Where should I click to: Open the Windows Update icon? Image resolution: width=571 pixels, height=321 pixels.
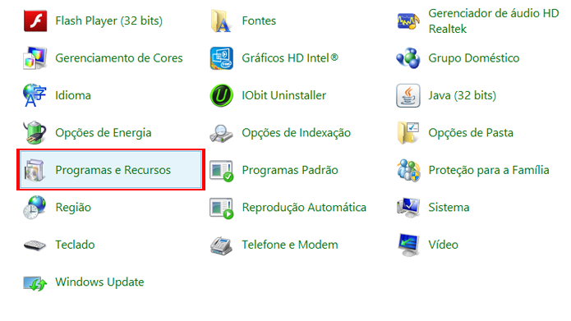35,283
